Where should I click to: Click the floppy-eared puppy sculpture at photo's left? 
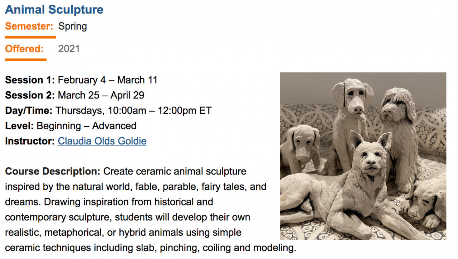[301, 146]
